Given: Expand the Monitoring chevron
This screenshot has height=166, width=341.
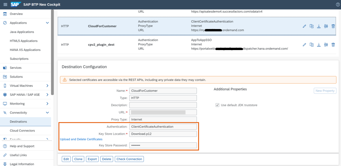Looking at the screenshot, I should pos(47,104).
